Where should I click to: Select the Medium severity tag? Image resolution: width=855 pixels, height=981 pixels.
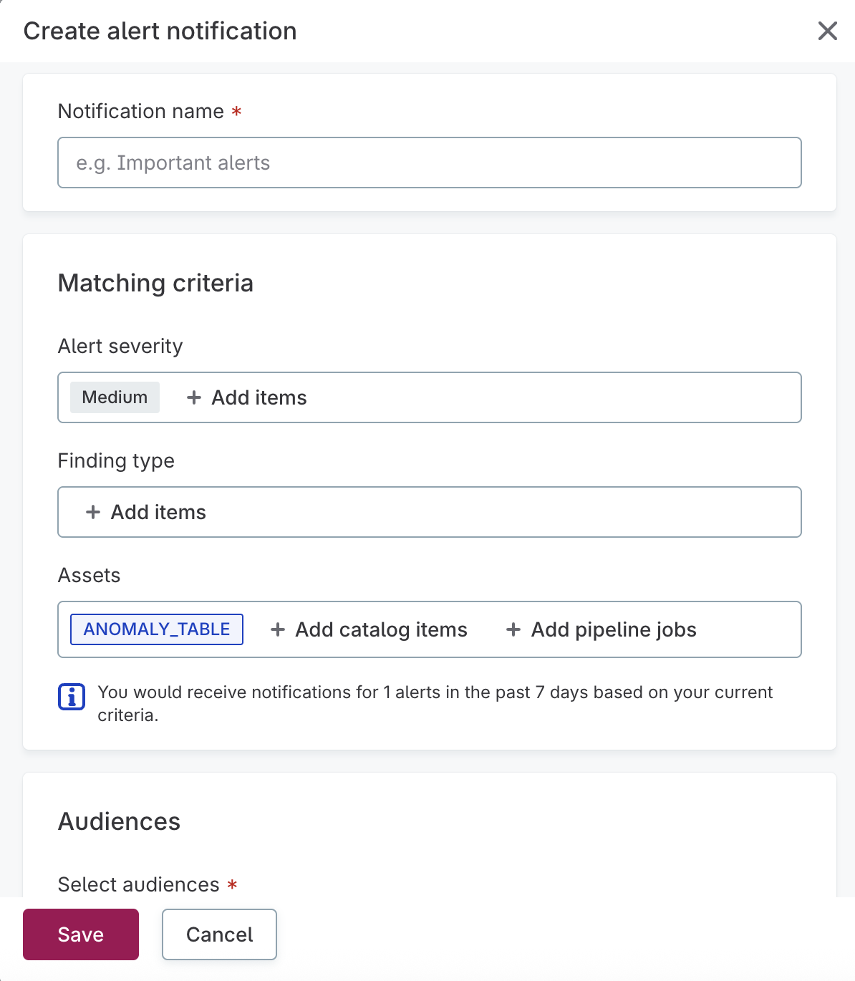(114, 397)
